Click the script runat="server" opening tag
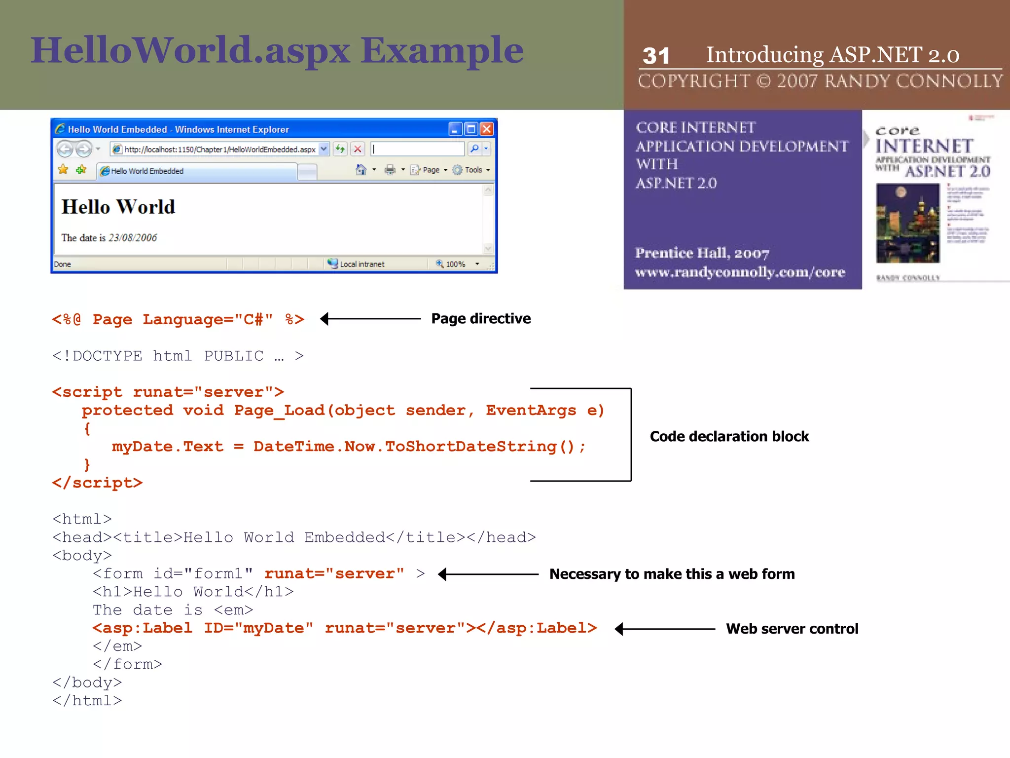 tap(168, 392)
